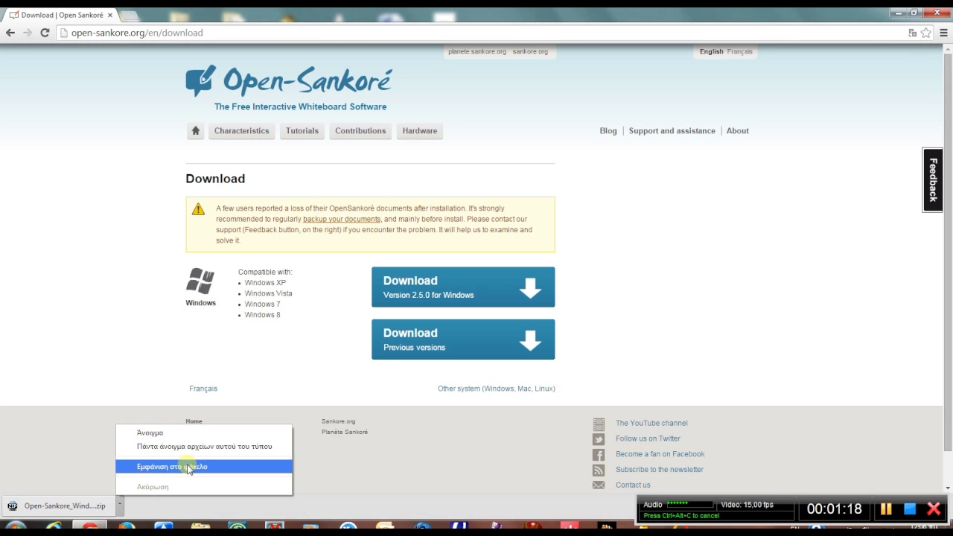This screenshot has height=536, width=953.
Task: Open the About page
Action: coord(737,131)
